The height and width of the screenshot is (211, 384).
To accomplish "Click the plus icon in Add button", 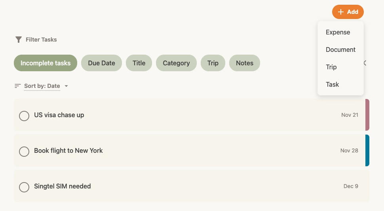I will click(x=341, y=12).
